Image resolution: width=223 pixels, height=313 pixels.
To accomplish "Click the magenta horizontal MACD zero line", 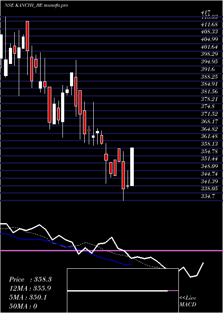I will pos(111,250).
